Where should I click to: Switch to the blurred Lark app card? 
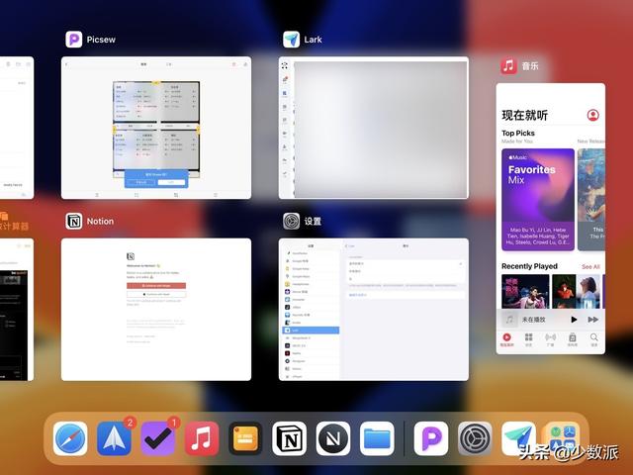coord(374,128)
